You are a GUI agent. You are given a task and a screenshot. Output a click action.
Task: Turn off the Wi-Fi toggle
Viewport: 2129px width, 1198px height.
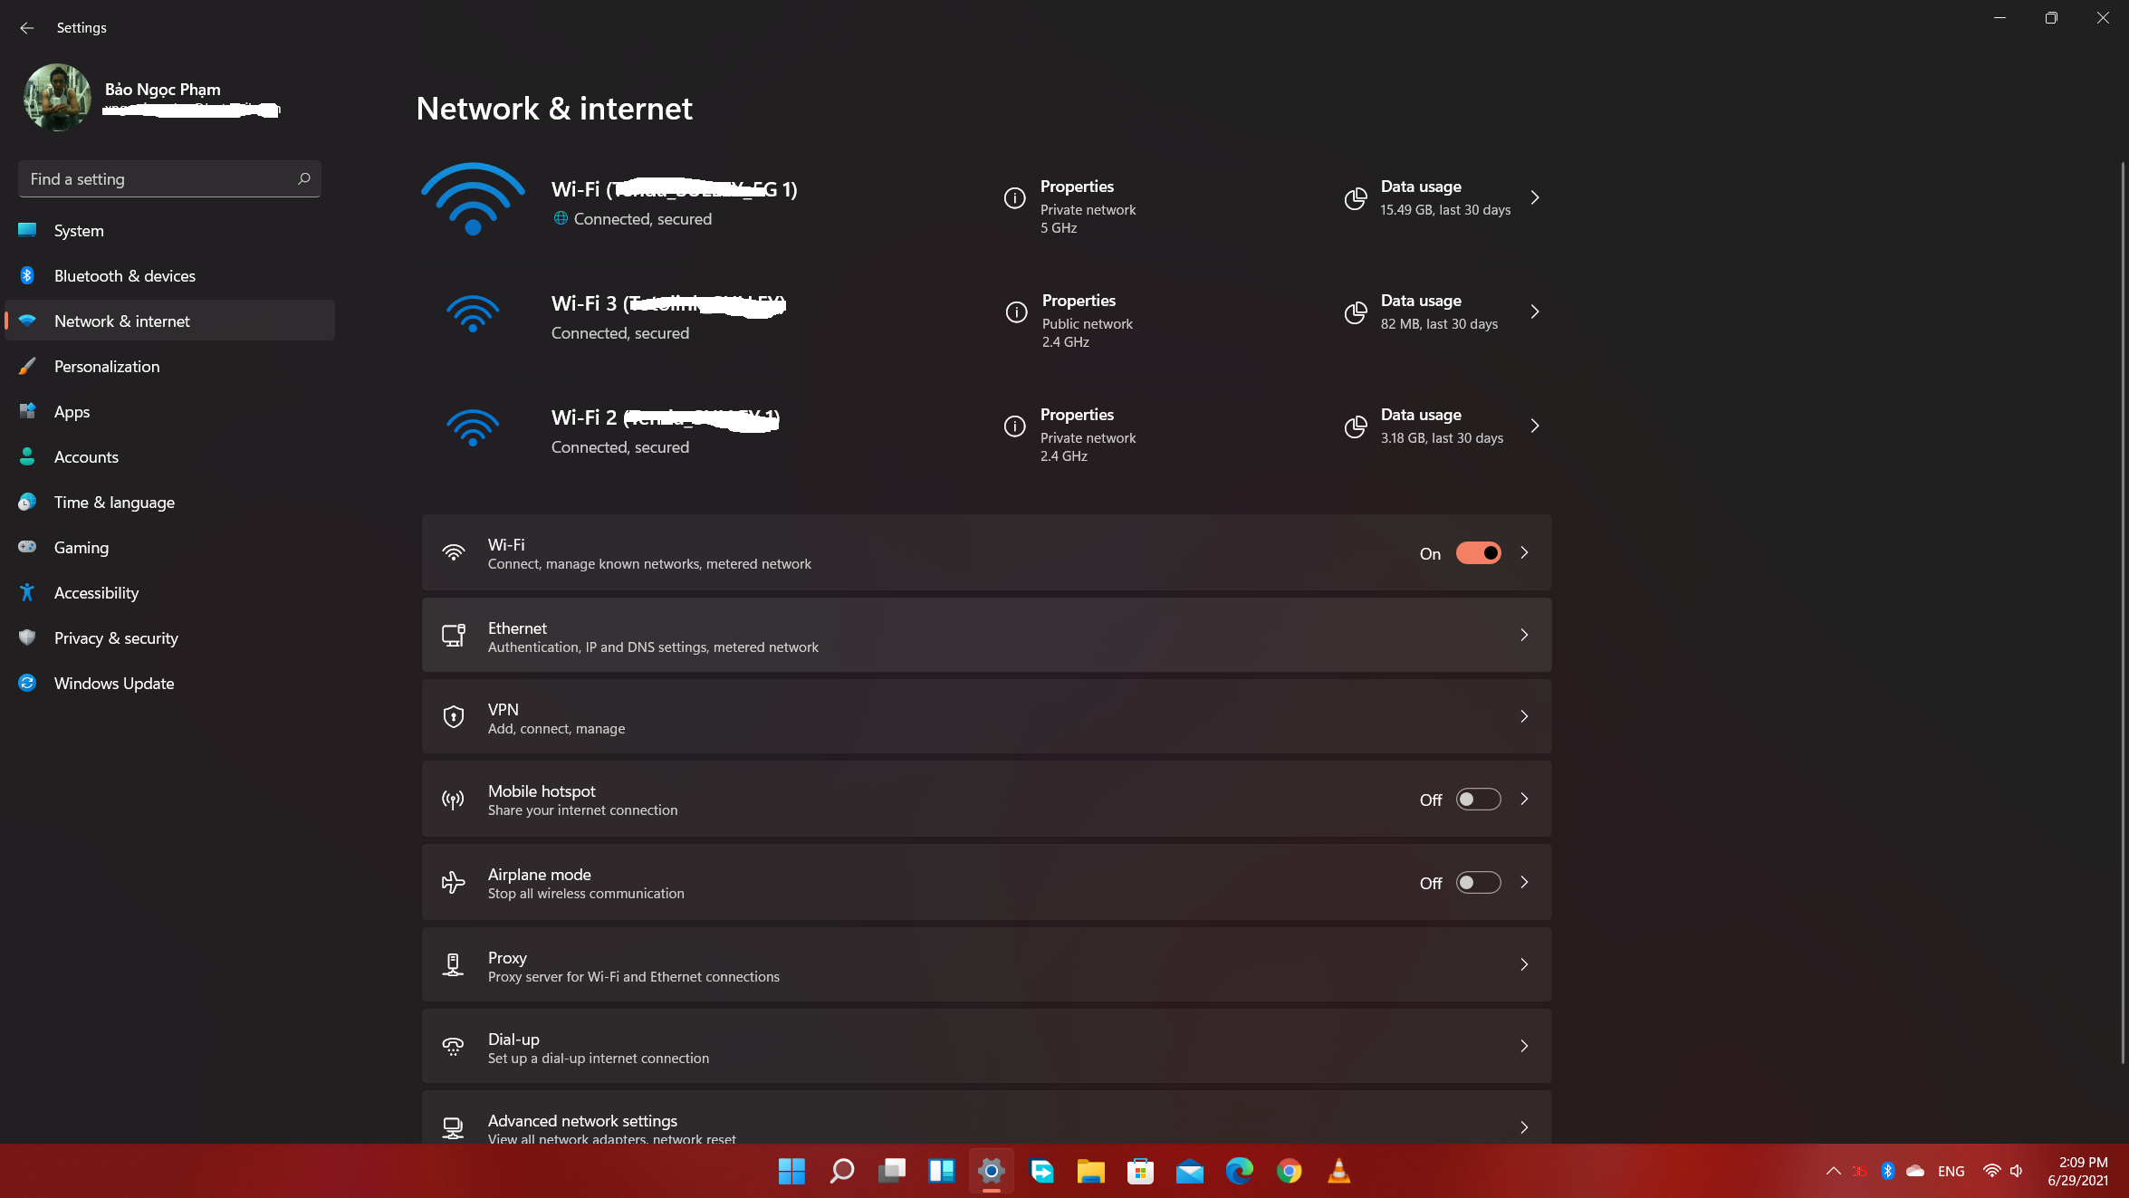1478,553
